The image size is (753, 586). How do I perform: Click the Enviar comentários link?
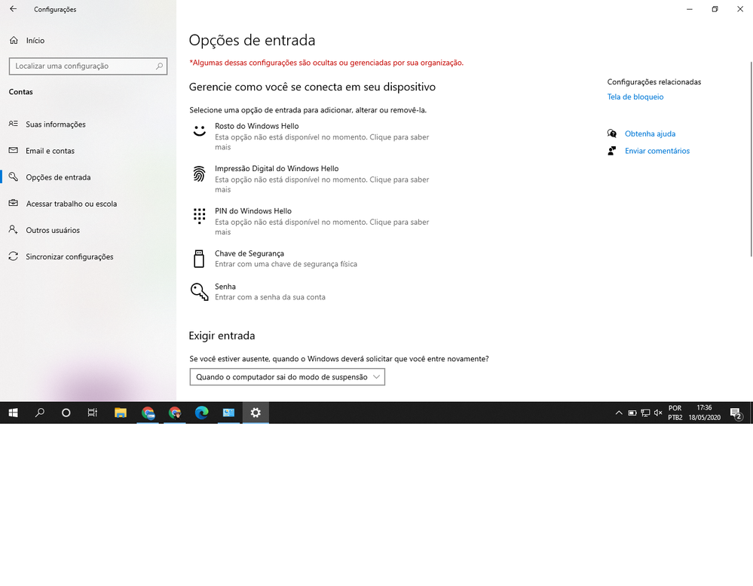pos(657,151)
